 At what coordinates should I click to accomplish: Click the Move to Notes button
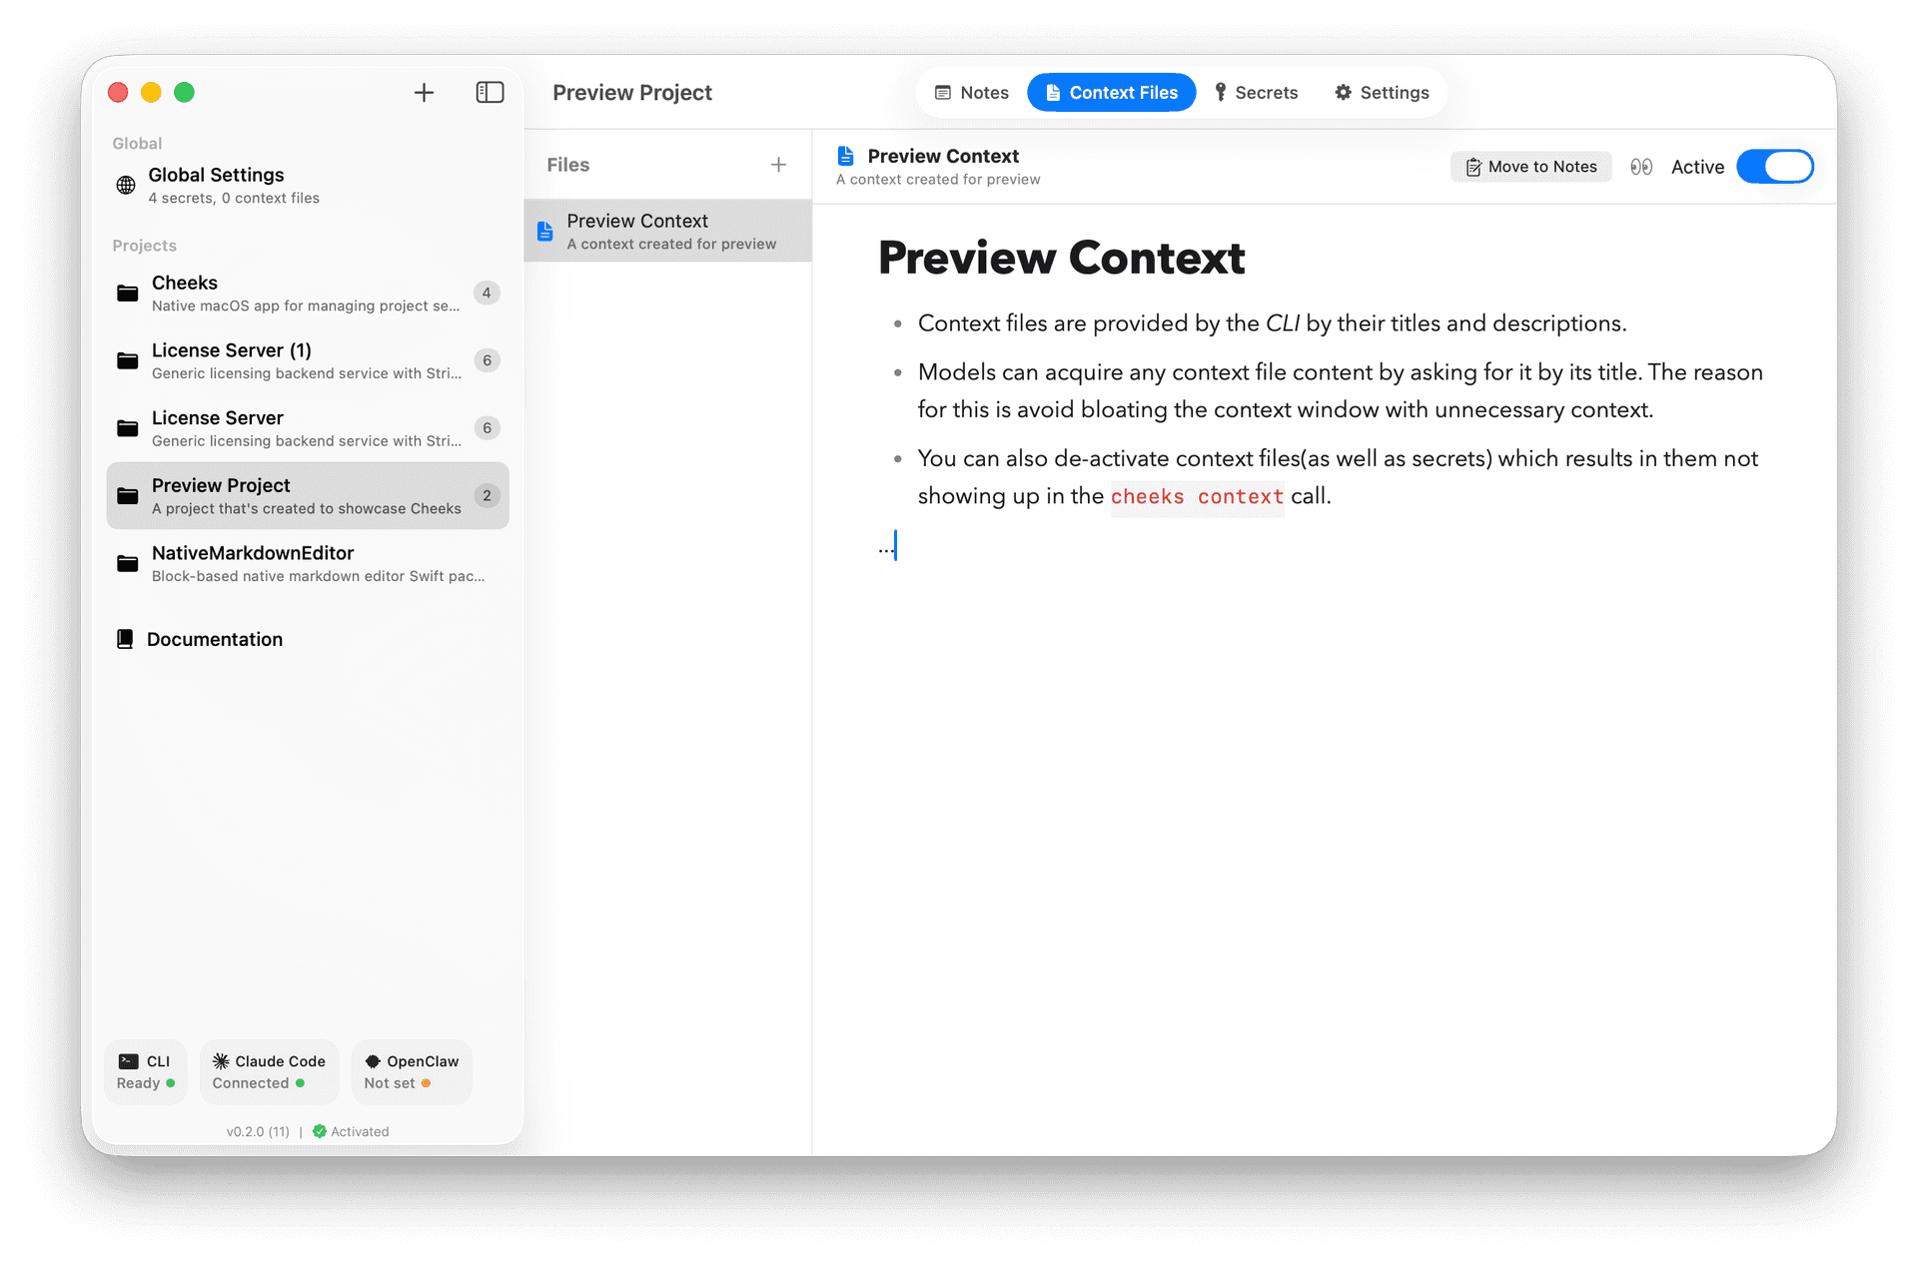tap(1530, 167)
